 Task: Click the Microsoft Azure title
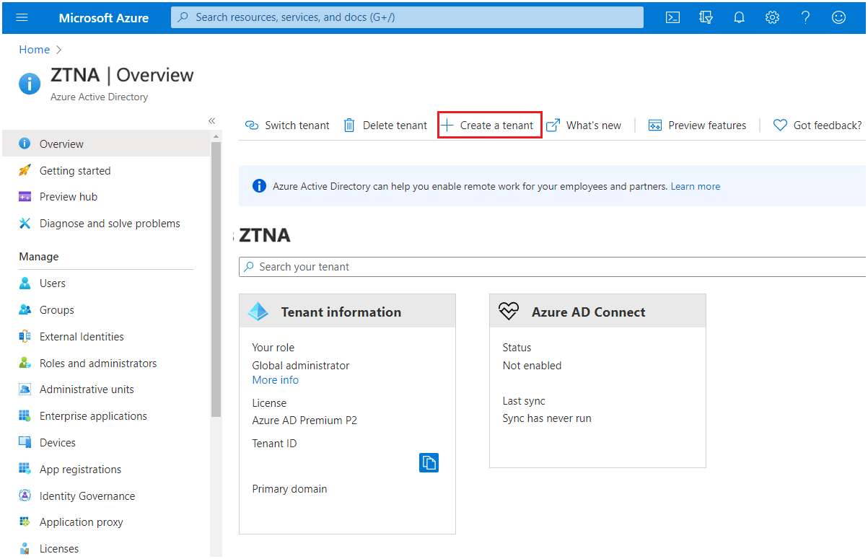[x=104, y=17]
